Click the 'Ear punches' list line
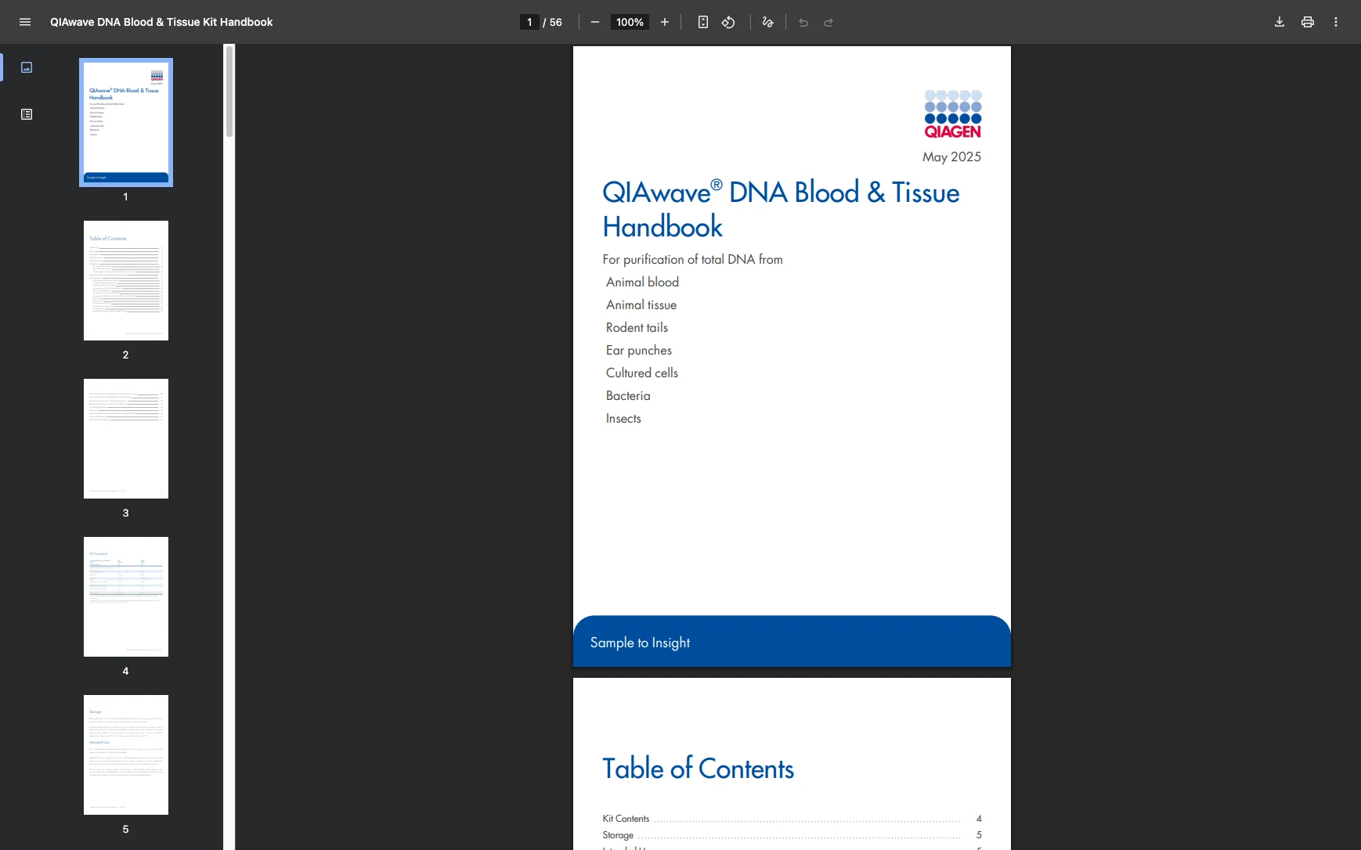 pos(639,350)
